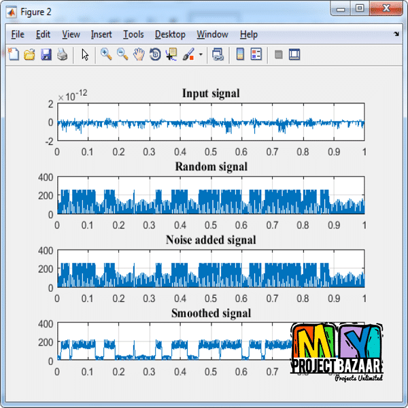Open the View menu

click(x=71, y=35)
